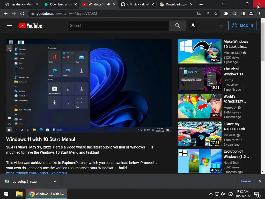Image resolution: width=265 pixels, height=199 pixels.
Task: Select Chrome 'Windows 11 with 1...' taskbar button
Action: (x=47, y=194)
